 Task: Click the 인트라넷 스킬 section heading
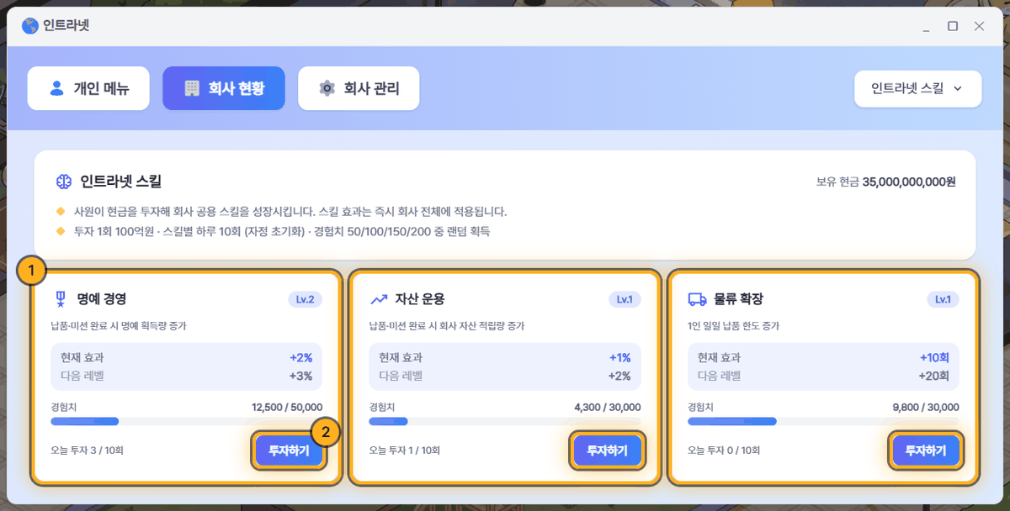(120, 181)
